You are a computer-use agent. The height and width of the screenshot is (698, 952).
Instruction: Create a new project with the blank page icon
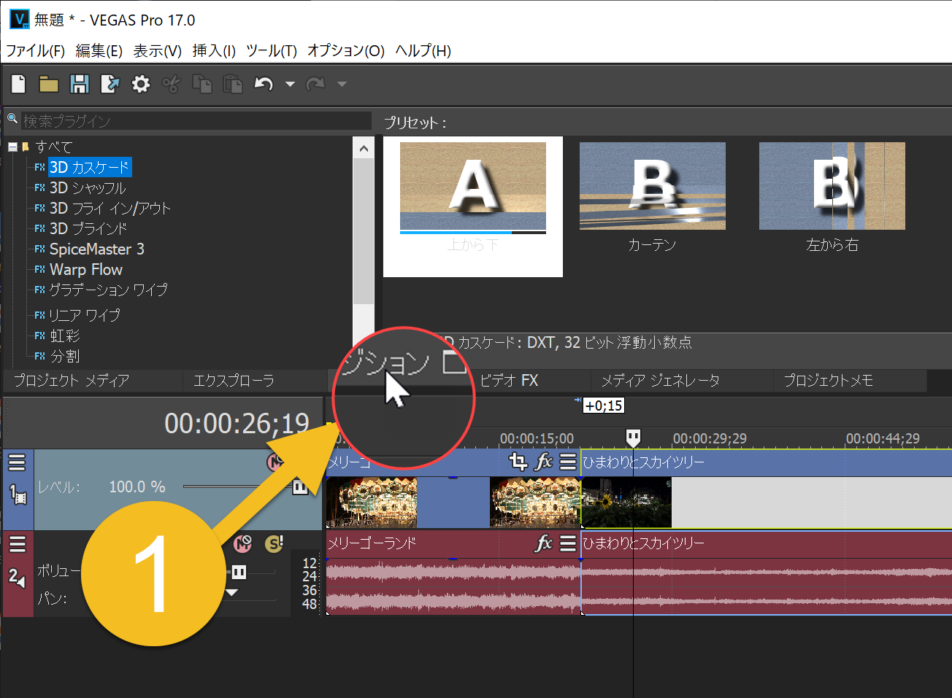[18, 84]
